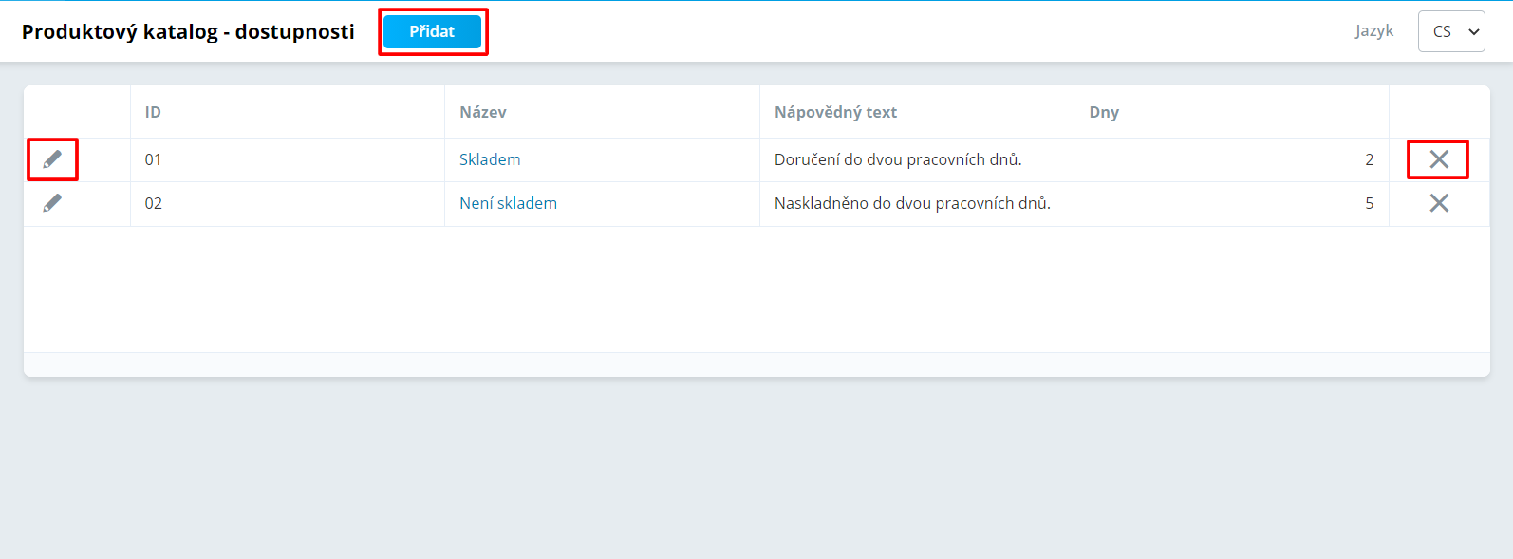
Task: Select Dny value 2 in Skladem row
Action: coord(1369,159)
